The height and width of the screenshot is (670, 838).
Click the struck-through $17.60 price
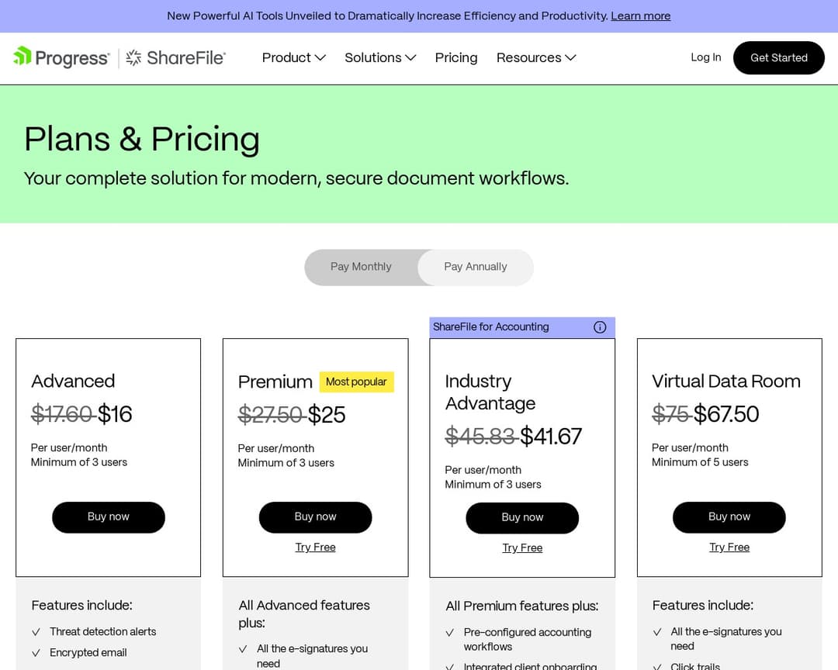coord(62,414)
